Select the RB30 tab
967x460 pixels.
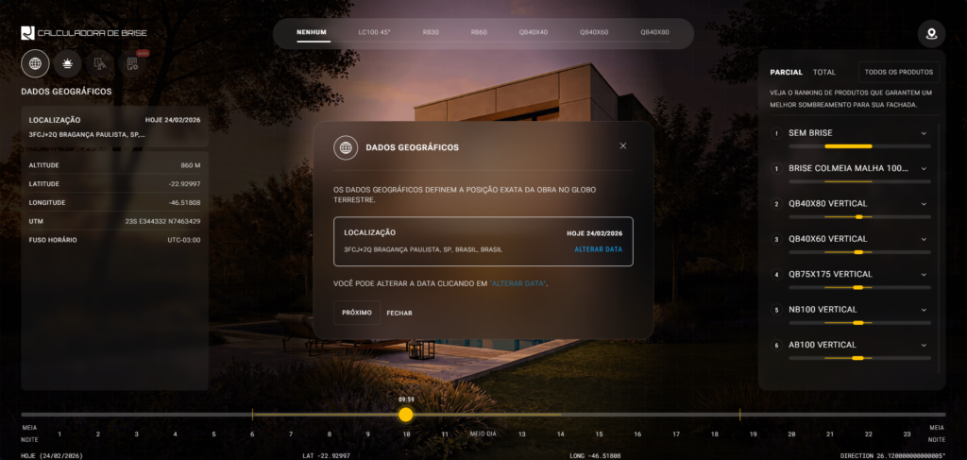(431, 32)
